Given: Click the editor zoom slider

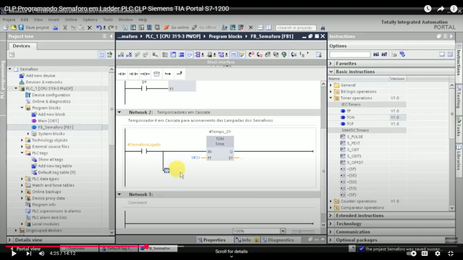Looking at the screenshot, I should pyautogui.click(x=302, y=231).
